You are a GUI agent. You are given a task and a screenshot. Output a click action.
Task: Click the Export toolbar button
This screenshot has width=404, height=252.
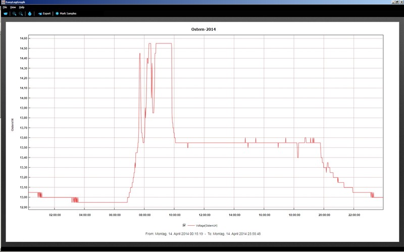click(x=44, y=14)
